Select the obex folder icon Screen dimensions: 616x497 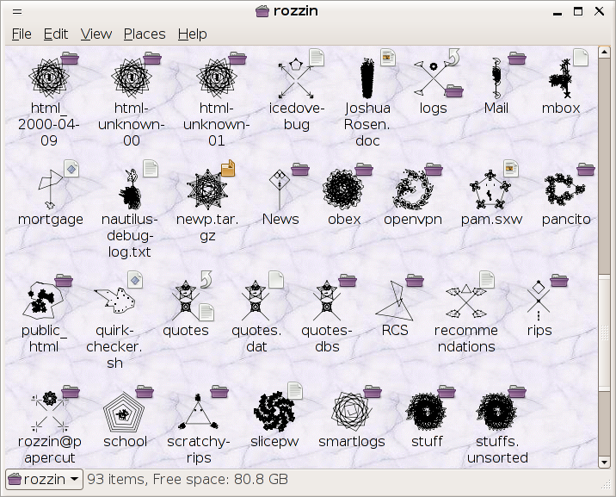pos(343,189)
